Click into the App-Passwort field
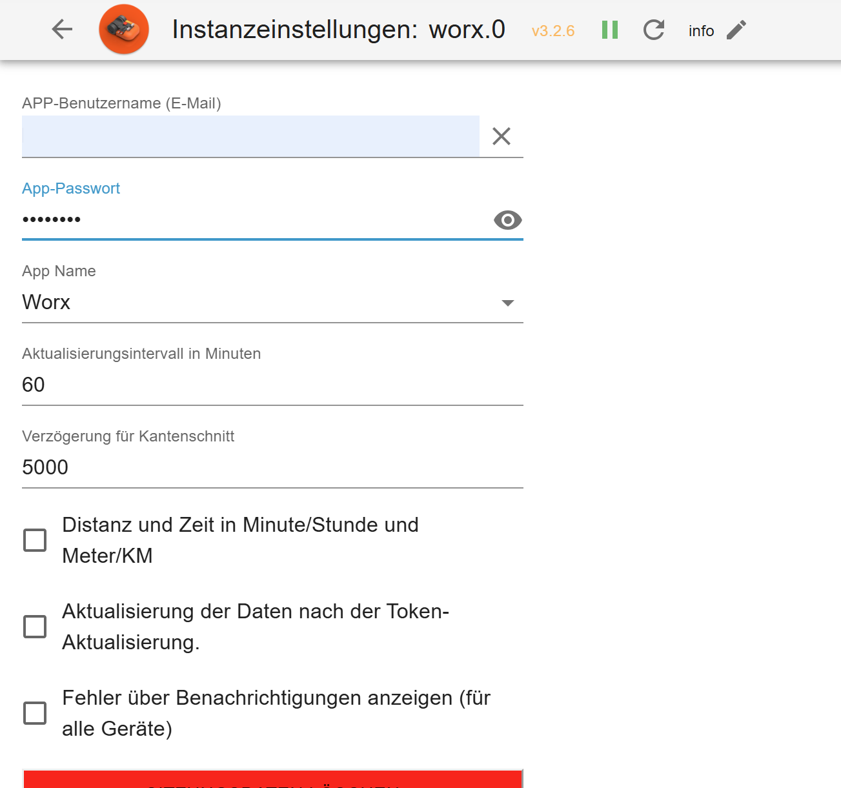Viewport: 841px width, 788px height. click(252, 220)
